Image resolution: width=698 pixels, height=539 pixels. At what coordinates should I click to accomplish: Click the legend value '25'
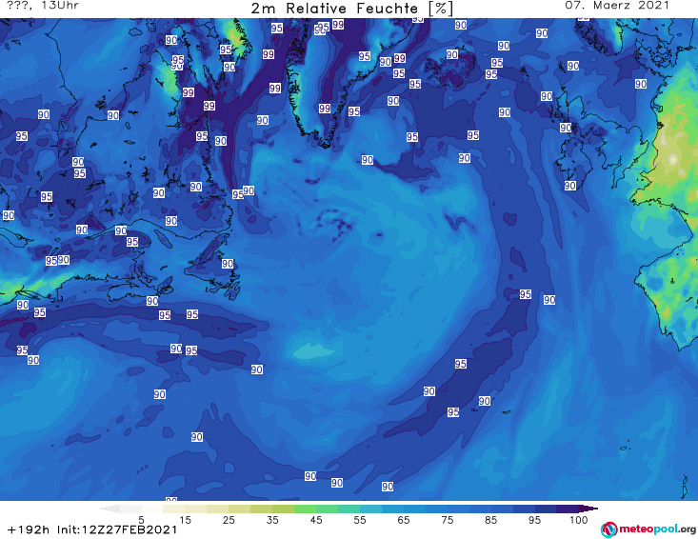coord(229,520)
